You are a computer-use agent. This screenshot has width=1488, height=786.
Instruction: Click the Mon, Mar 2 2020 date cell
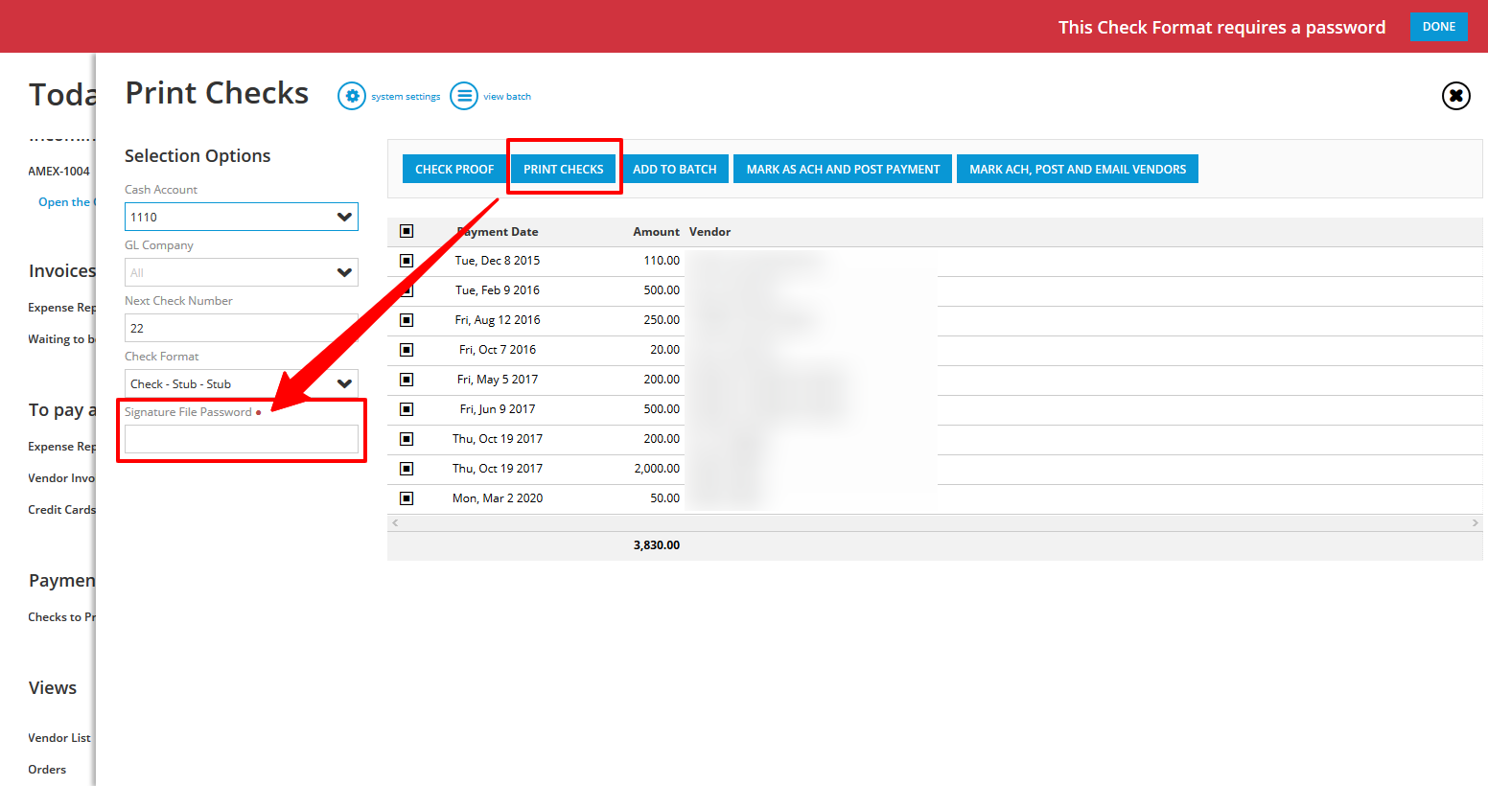click(x=498, y=498)
